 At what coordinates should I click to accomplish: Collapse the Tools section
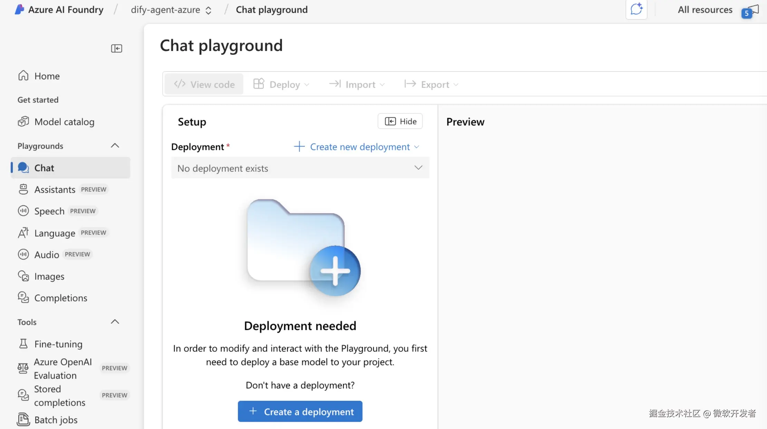[115, 322]
